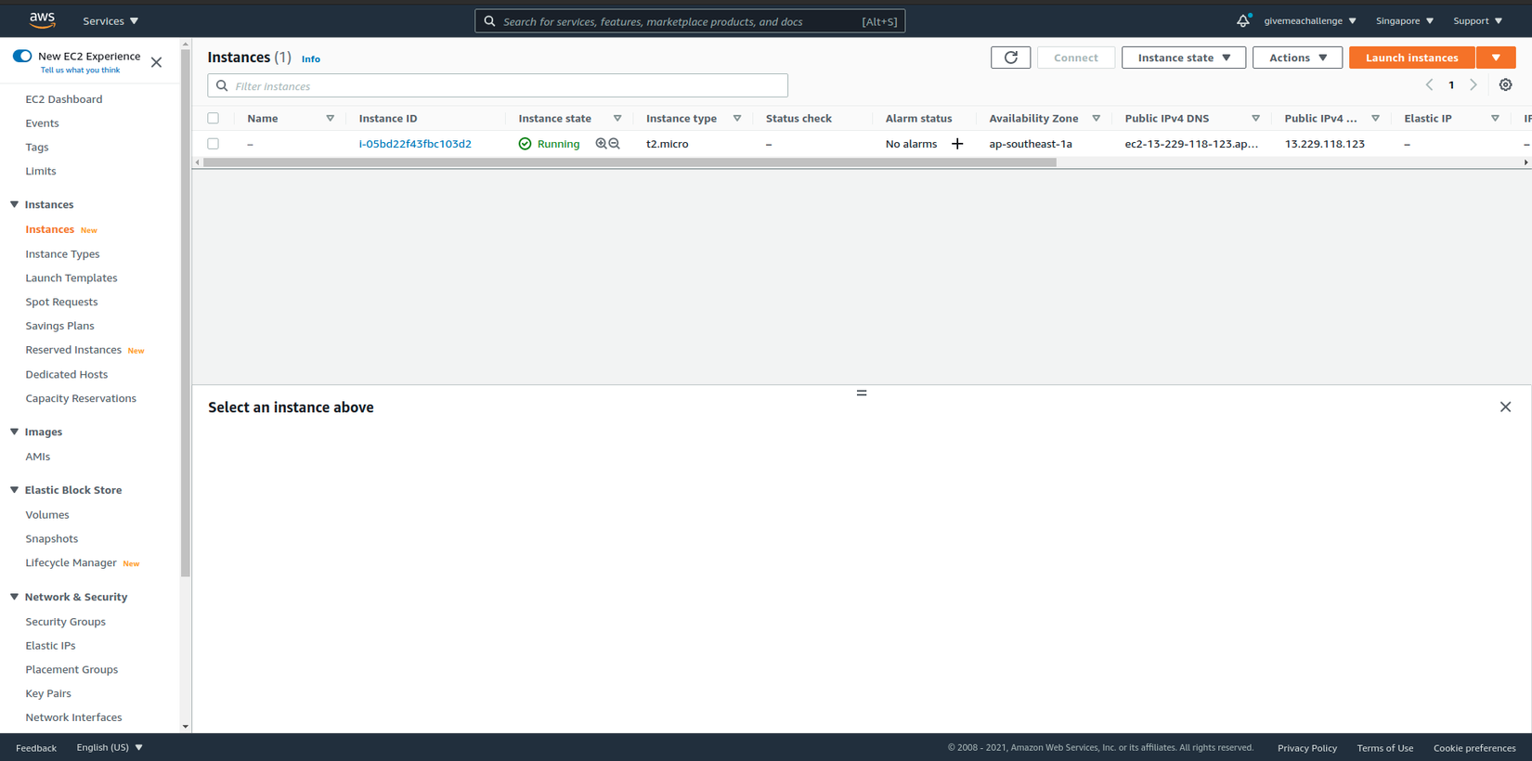1532x761 pixels.
Task: Close the New EC2 Experience banner
Action: coord(156,62)
